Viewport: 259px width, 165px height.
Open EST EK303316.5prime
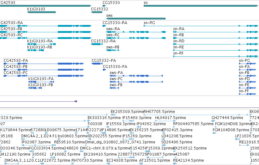[104, 118]
